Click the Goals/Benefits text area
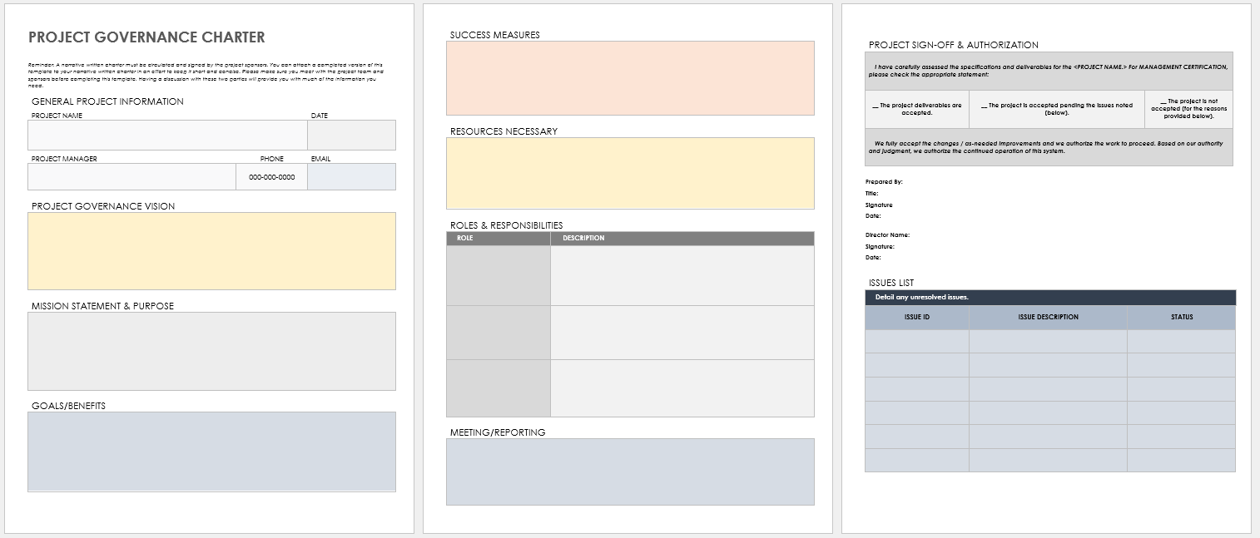Image resolution: width=1260 pixels, height=538 pixels. 211,451
